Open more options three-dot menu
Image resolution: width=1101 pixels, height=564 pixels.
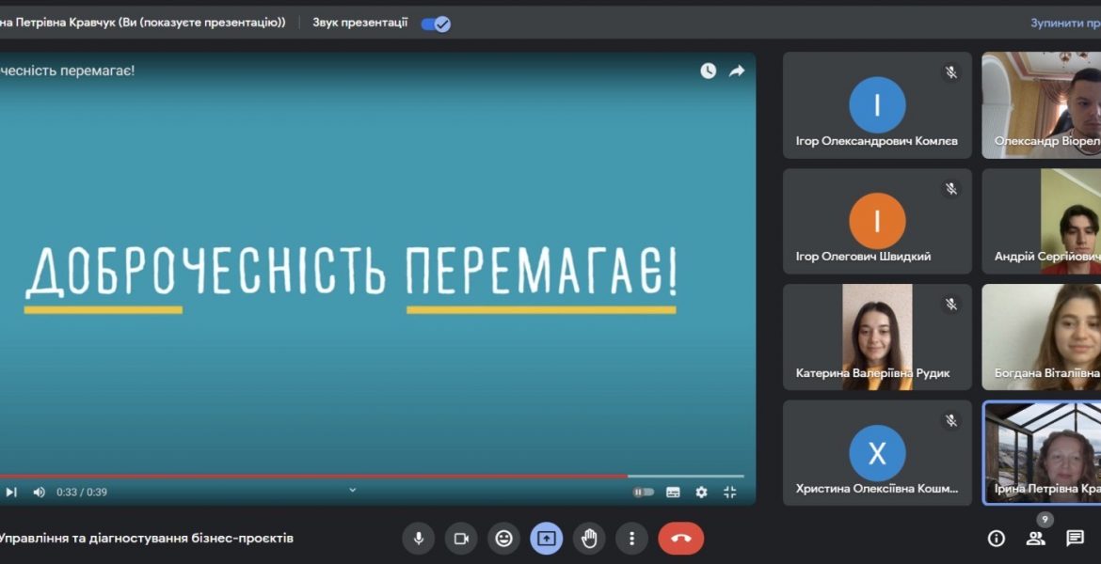coord(631,539)
